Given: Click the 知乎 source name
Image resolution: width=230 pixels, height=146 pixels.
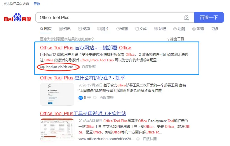Looking at the screenshot, I should click(87, 98).
